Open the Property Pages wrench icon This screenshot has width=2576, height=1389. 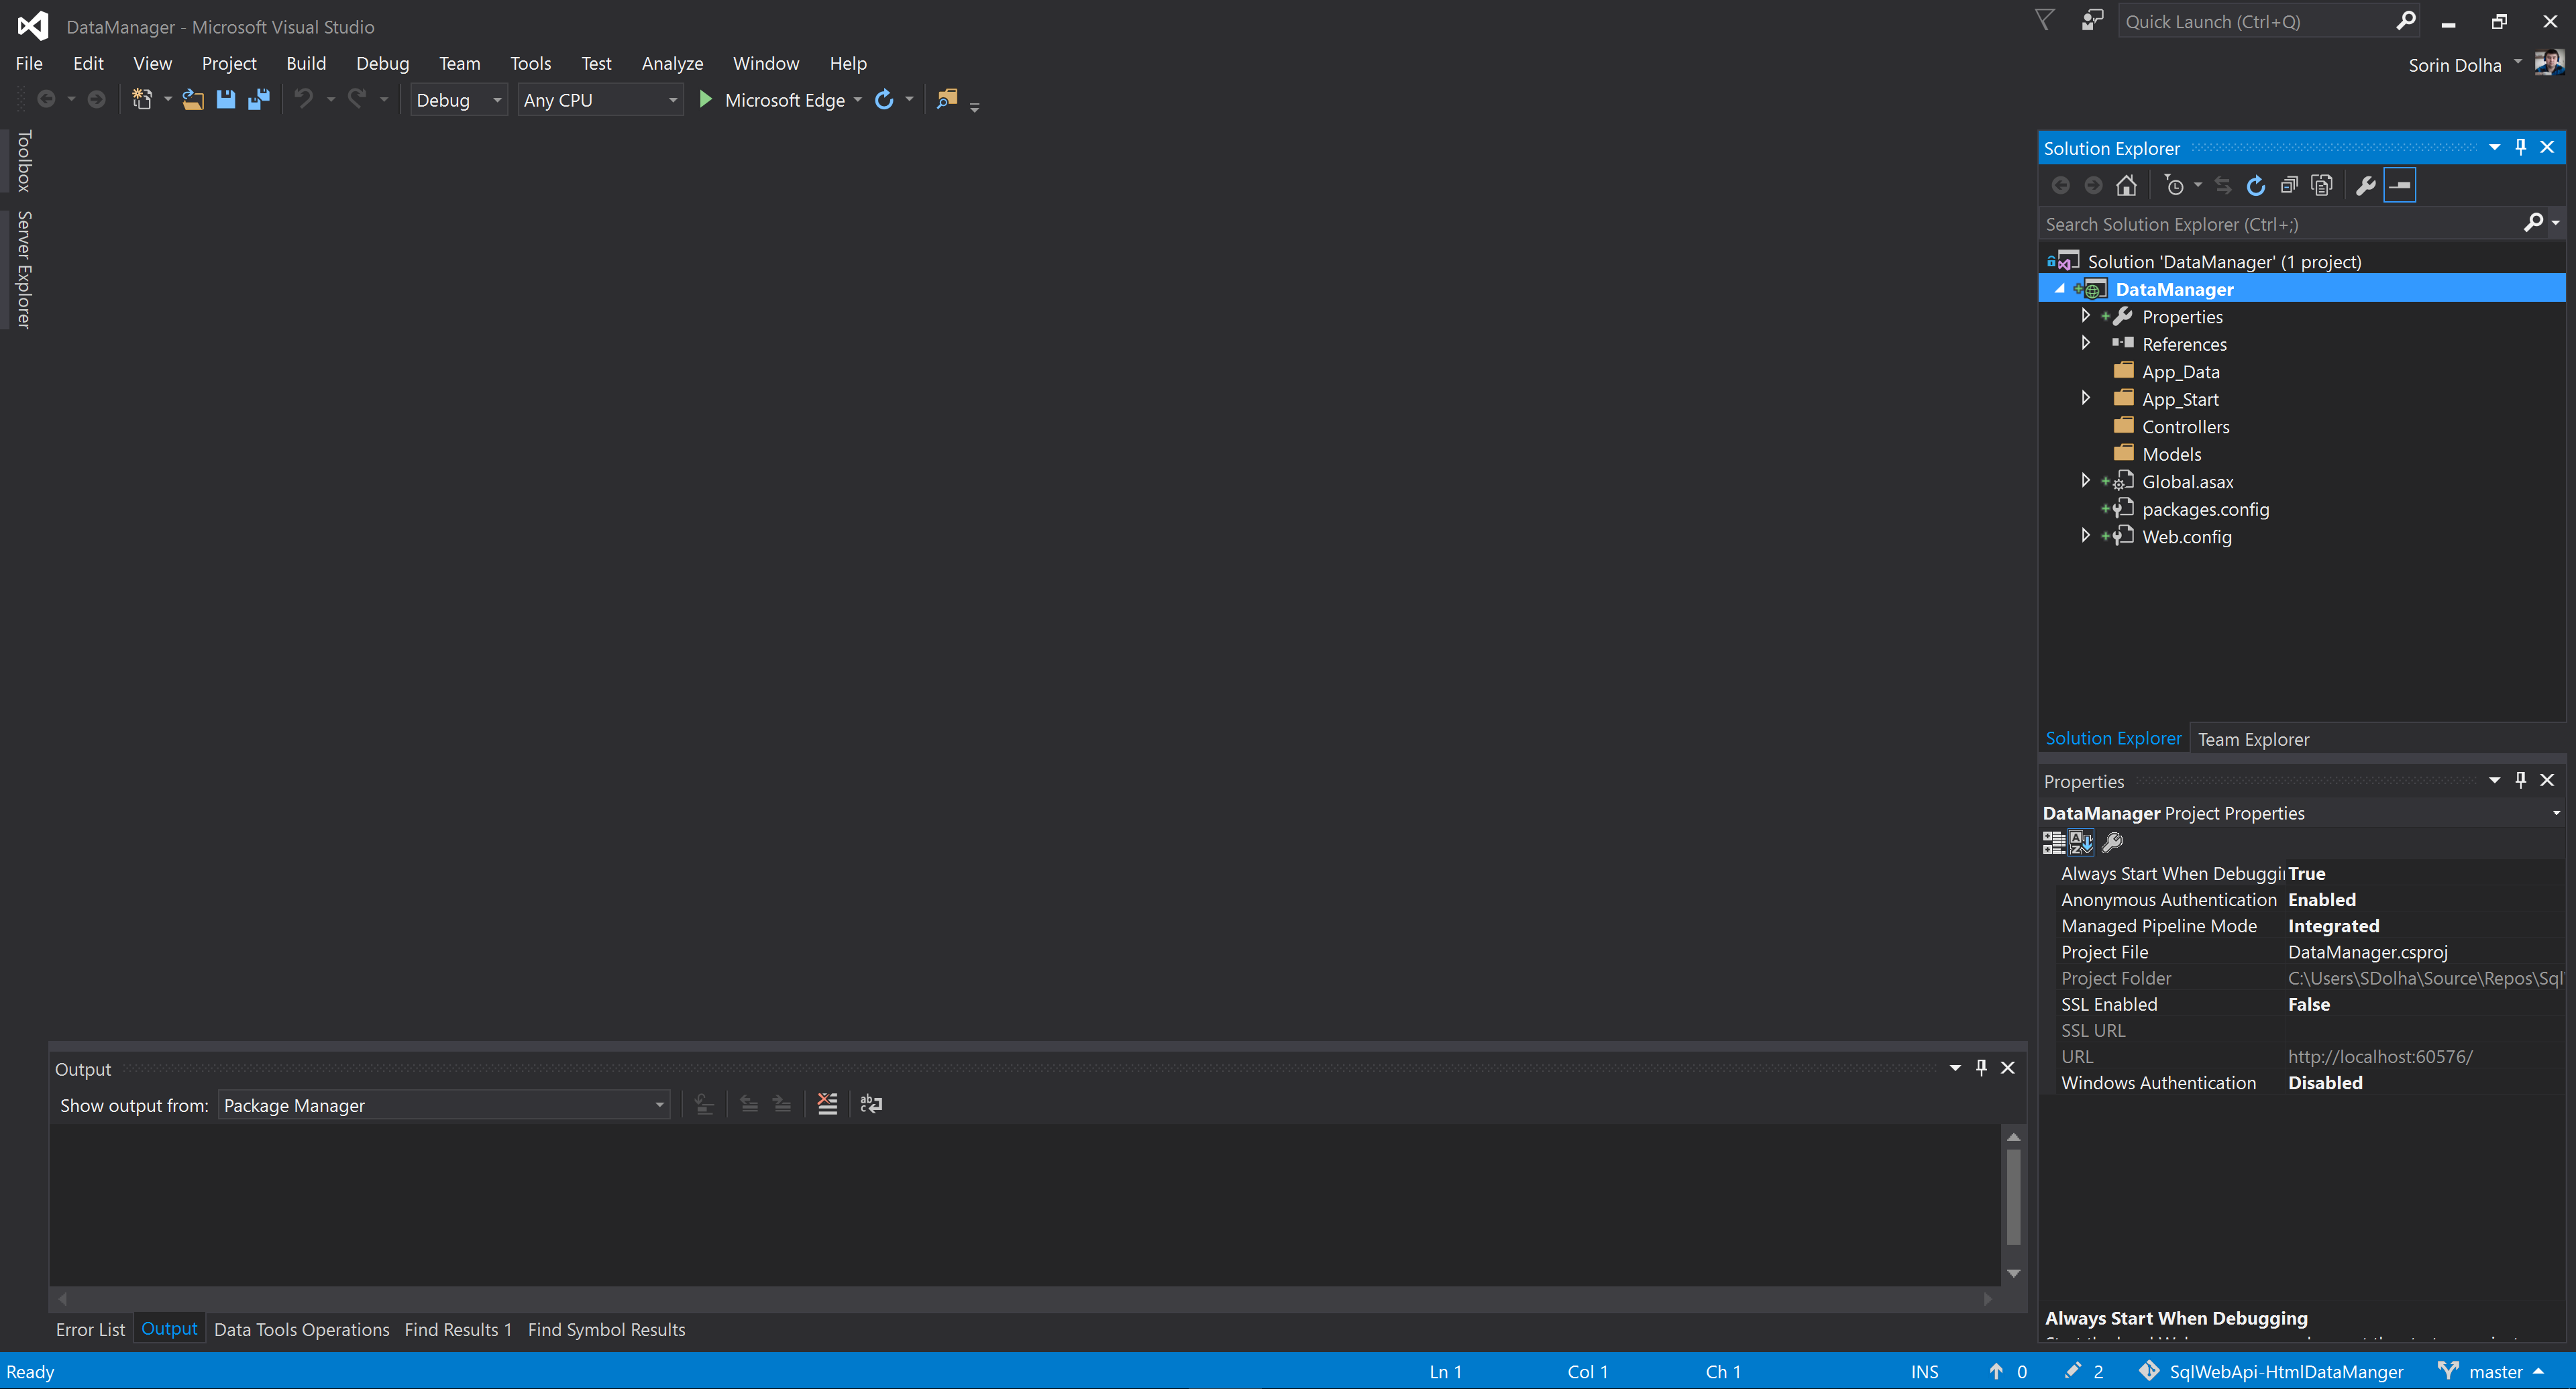tap(2112, 843)
